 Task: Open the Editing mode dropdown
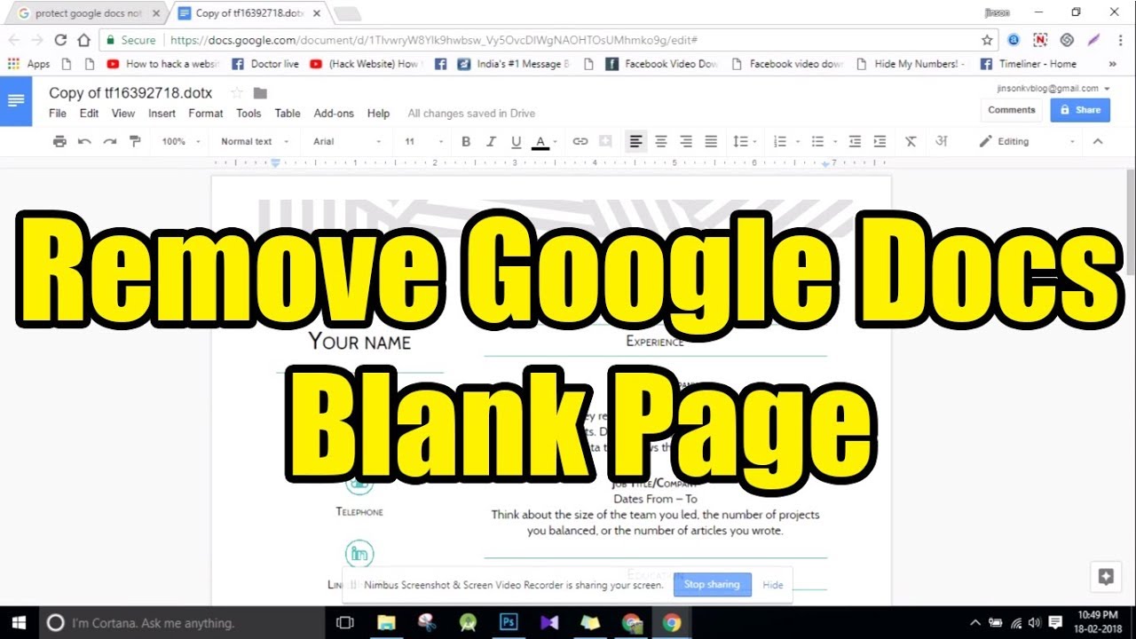(x=1027, y=141)
